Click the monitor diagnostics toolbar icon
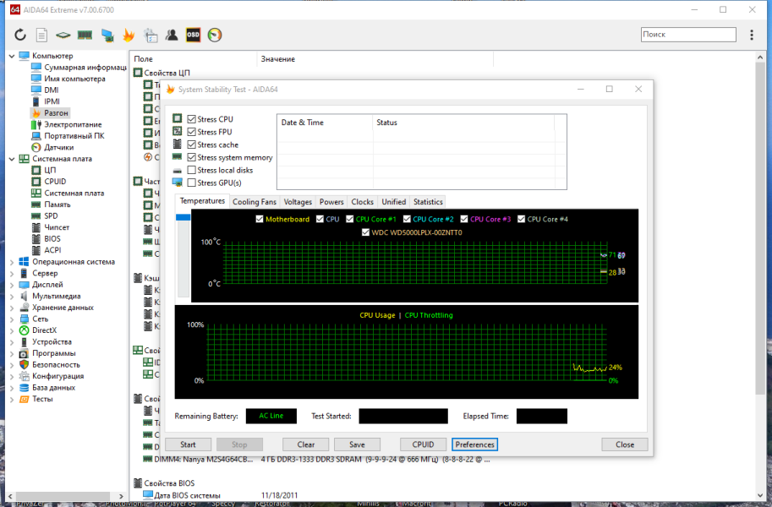Screen dimensions: 772x507 point(107,35)
